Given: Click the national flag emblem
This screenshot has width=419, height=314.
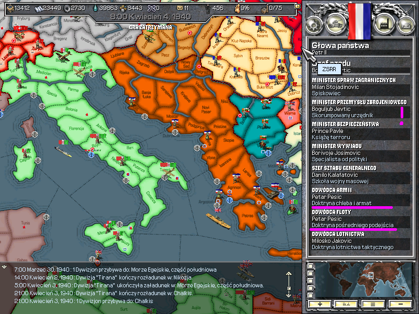Looking at the screenshot, I should click(x=360, y=20).
